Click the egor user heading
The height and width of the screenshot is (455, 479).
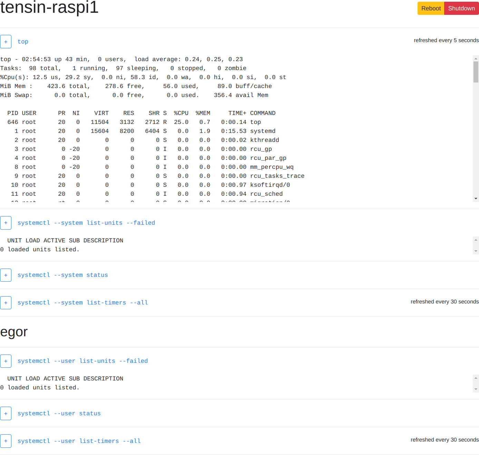[x=14, y=332]
